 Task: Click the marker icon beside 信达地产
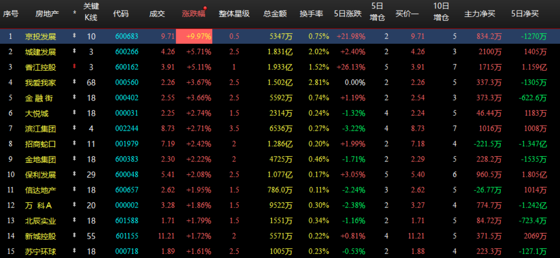click(x=74, y=190)
